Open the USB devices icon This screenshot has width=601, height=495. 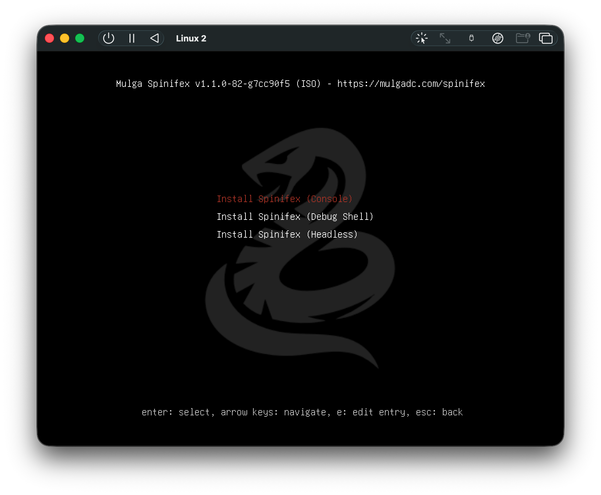(472, 39)
